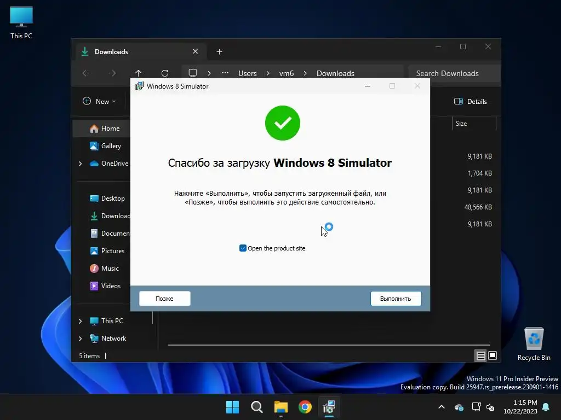
Task: Open Downloads in the navigation pane
Action: pyautogui.click(x=110, y=215)
